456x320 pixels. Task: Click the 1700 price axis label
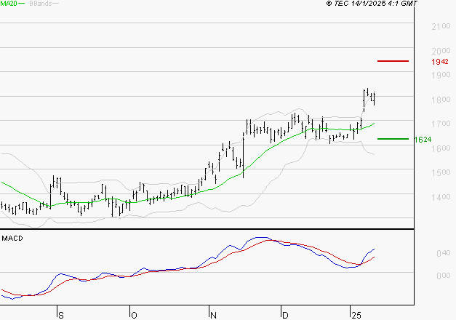point(441,124)
